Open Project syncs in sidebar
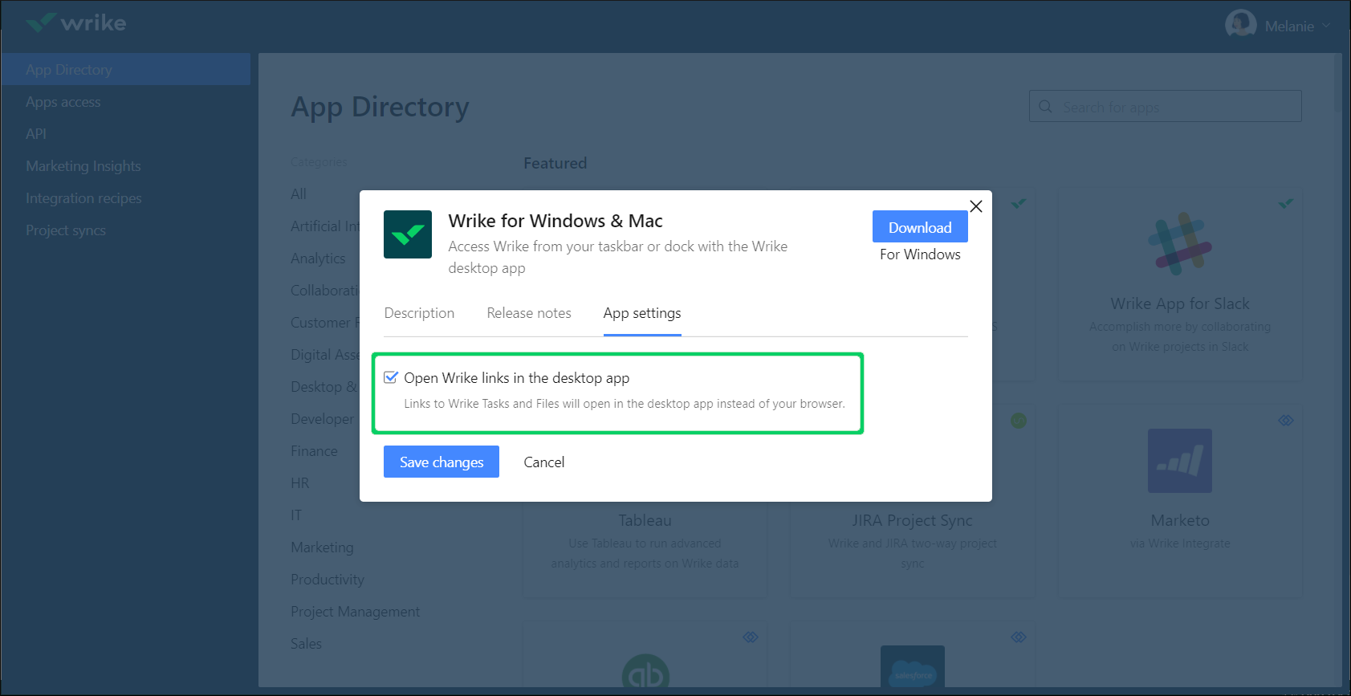This screenshot has width=1351, height=696. (66, 230)
